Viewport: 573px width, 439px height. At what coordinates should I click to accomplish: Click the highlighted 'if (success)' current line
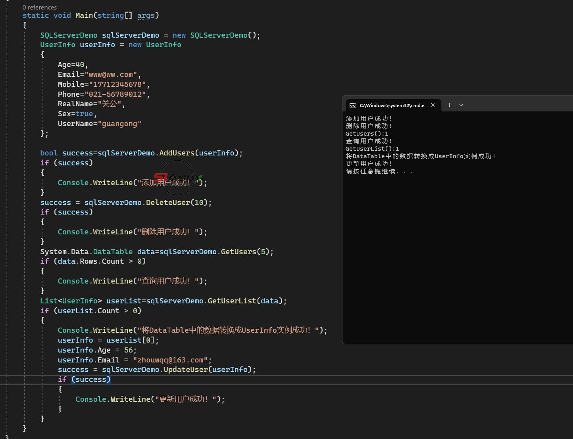pyautogui.click(x=84, y=380)
